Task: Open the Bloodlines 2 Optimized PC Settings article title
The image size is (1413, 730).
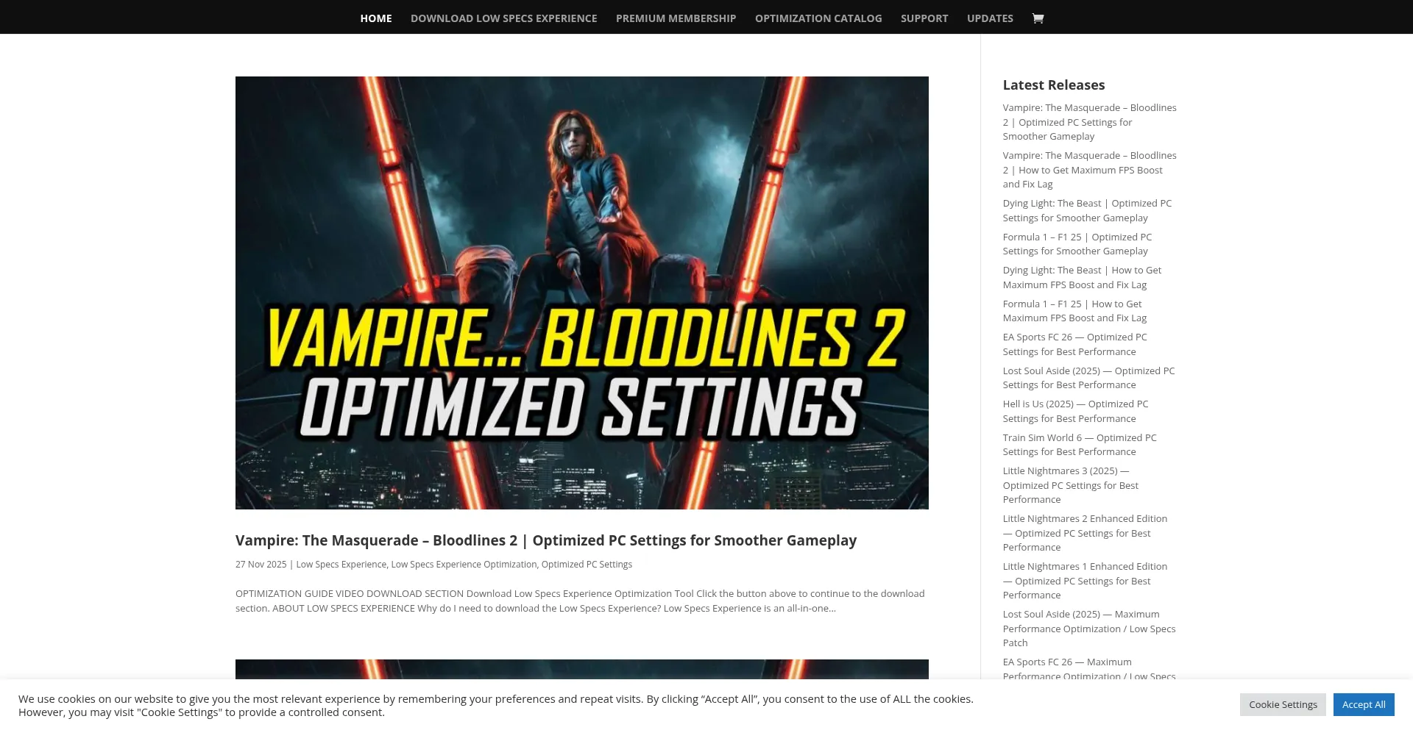Action: coord(546,540)
